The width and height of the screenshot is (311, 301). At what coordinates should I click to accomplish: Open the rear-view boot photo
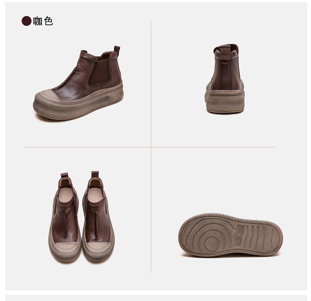224,79
